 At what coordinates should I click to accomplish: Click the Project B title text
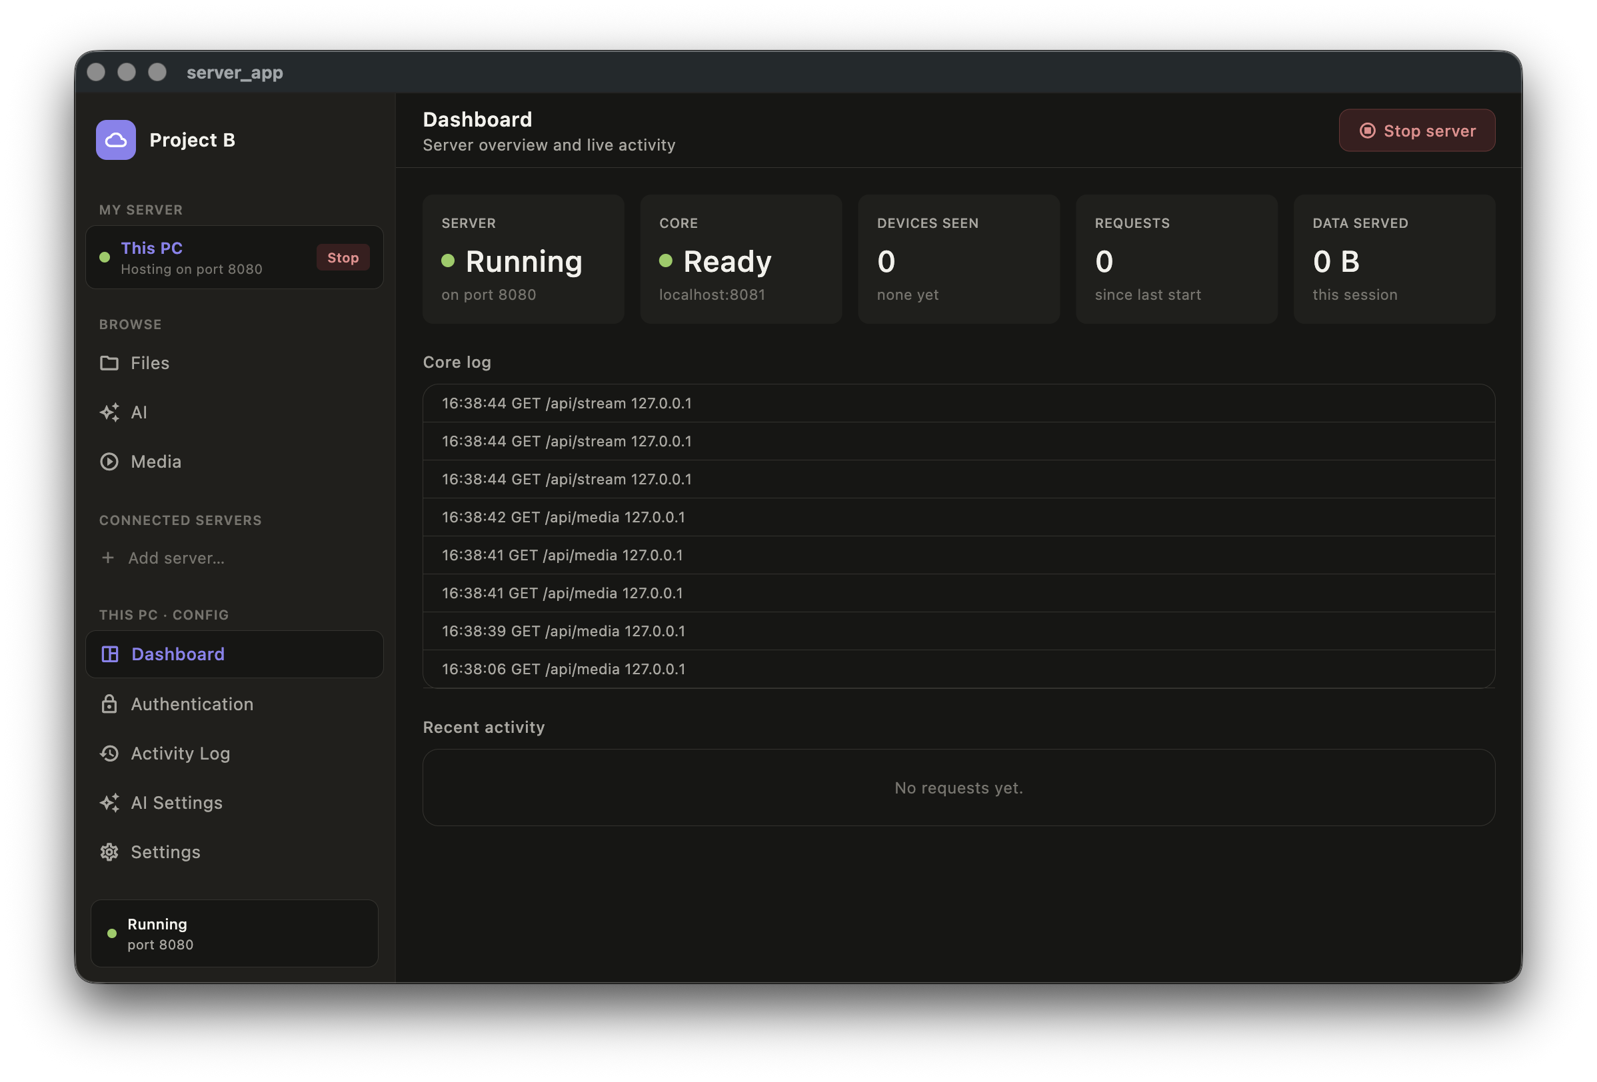click(x=193, y=140)
